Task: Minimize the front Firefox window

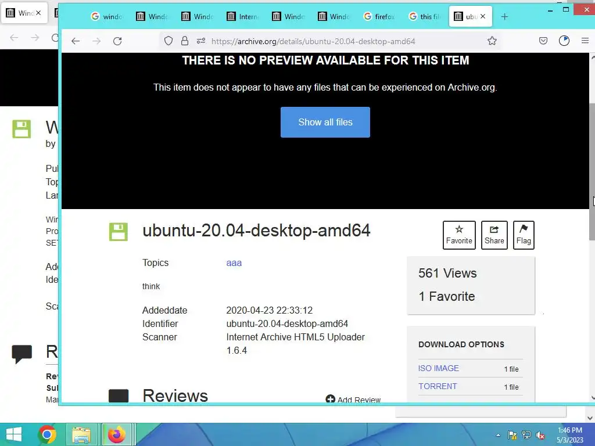Action: click(x=550, y=10)
